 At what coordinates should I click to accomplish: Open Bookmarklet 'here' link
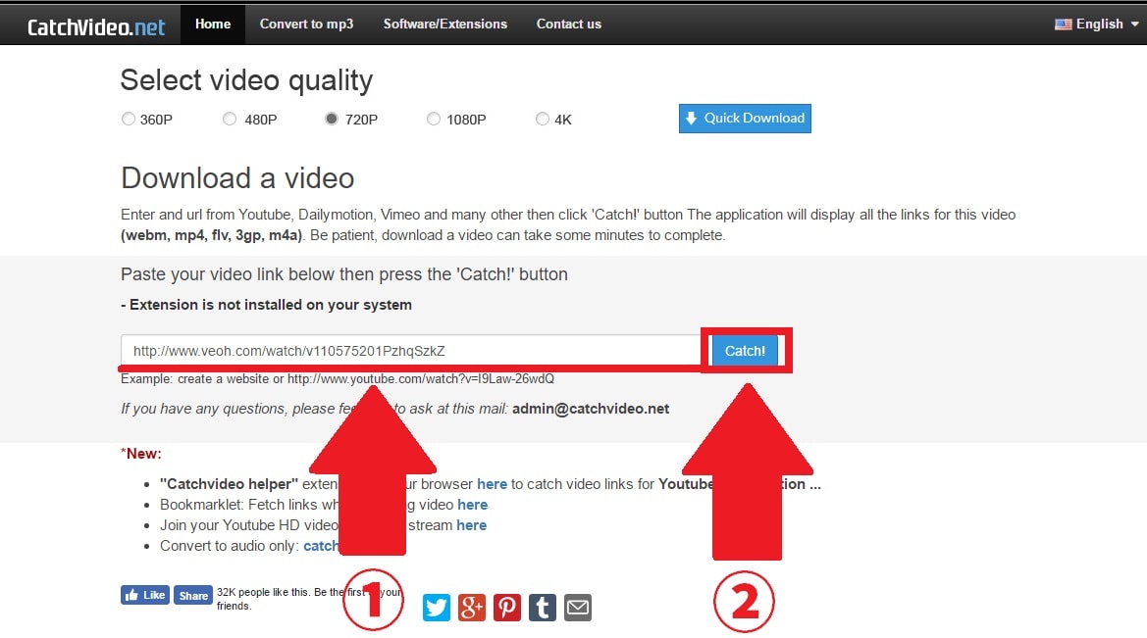coord(473,505)
